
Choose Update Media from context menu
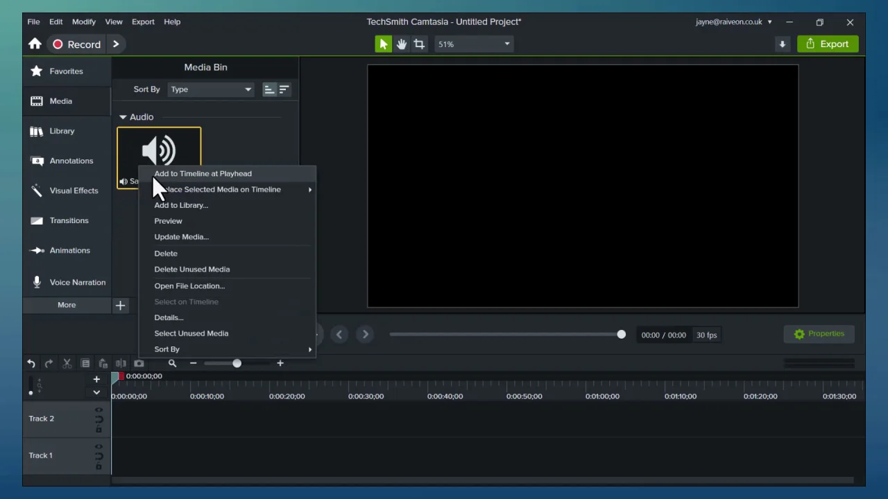(228, 237)
